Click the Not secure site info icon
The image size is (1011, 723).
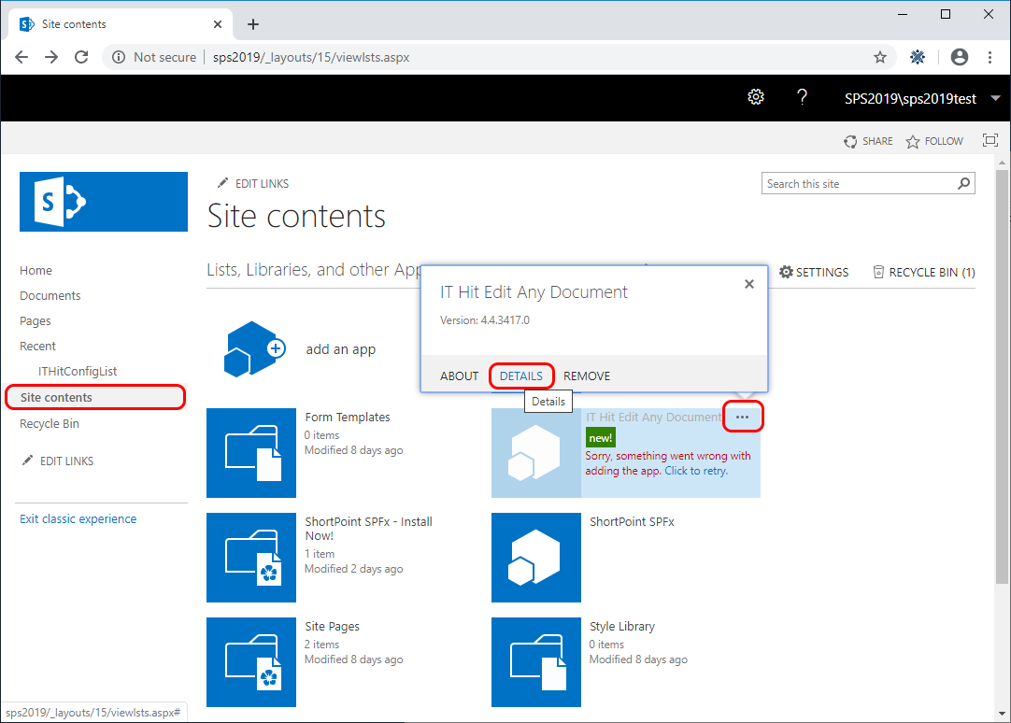click(119, 57)
